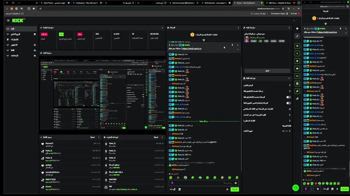Open the goals setting row chevron
This screenshot has width=350, height=196.
click(290, 131)
